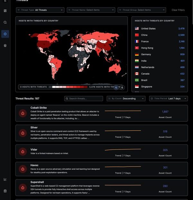The image size is (193, 200).
Task: Click the Vidar asset count 305
Action: tap(165, 150)
